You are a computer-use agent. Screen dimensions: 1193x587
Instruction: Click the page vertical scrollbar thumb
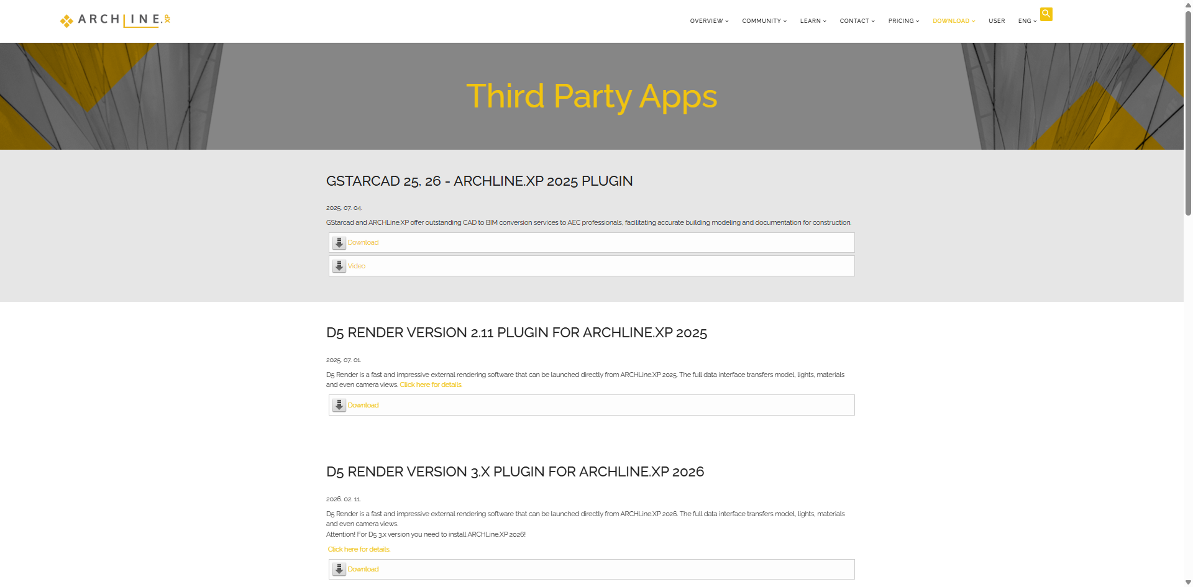[1188, 112]
